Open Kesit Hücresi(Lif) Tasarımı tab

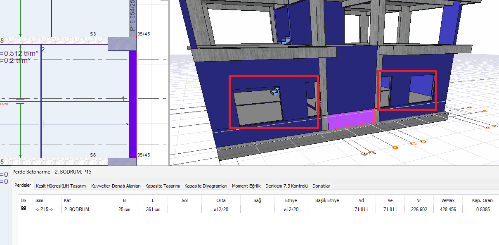61,186
